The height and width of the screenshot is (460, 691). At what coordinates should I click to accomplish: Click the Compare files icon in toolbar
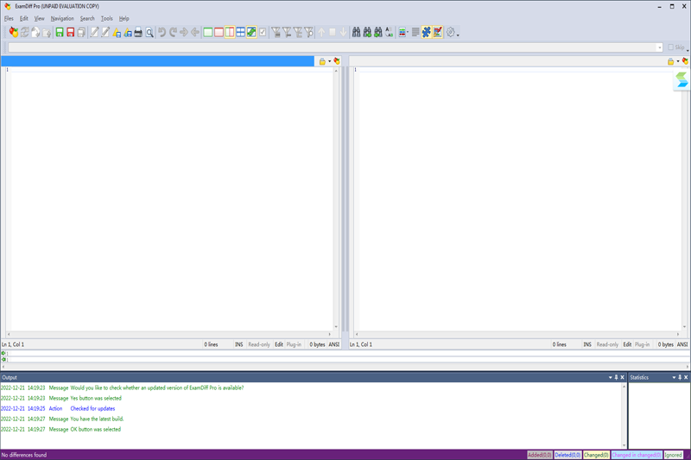pyautogui.click(x=14, y=32)
